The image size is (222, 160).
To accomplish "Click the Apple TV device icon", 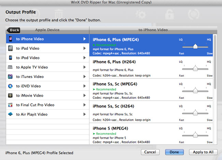I will pyautogui.click(x=10, y=67).
